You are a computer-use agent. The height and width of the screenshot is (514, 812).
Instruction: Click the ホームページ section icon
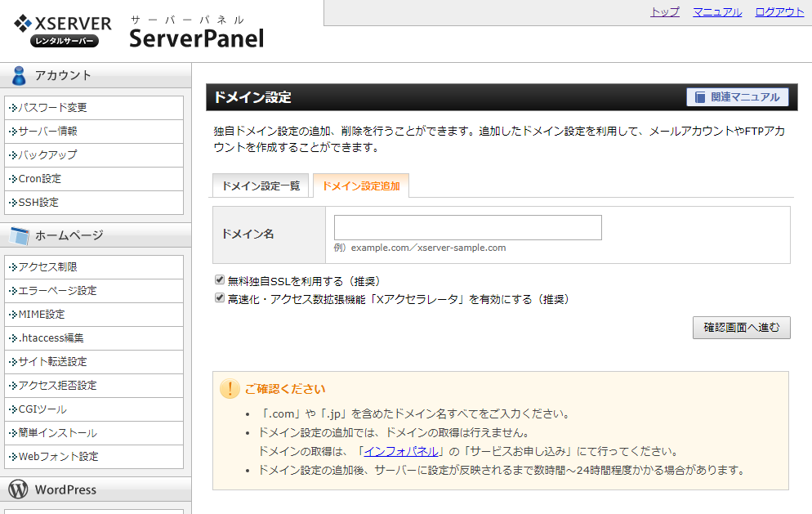(20, 236)
